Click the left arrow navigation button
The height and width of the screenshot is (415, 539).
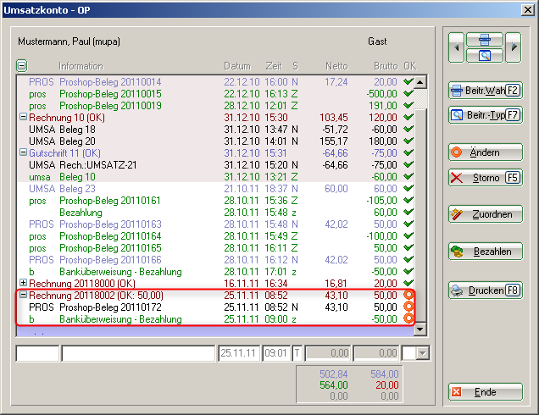(x=458, y=48)
